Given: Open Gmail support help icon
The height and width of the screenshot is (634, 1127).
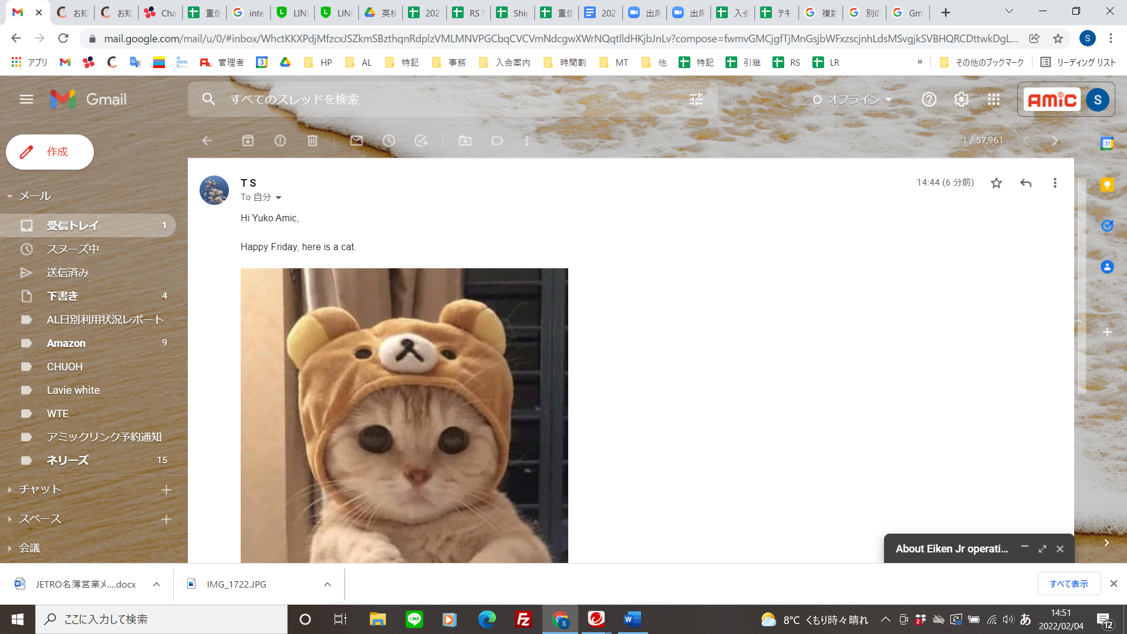Looking at the screenshot, I should tap(929, 99).
